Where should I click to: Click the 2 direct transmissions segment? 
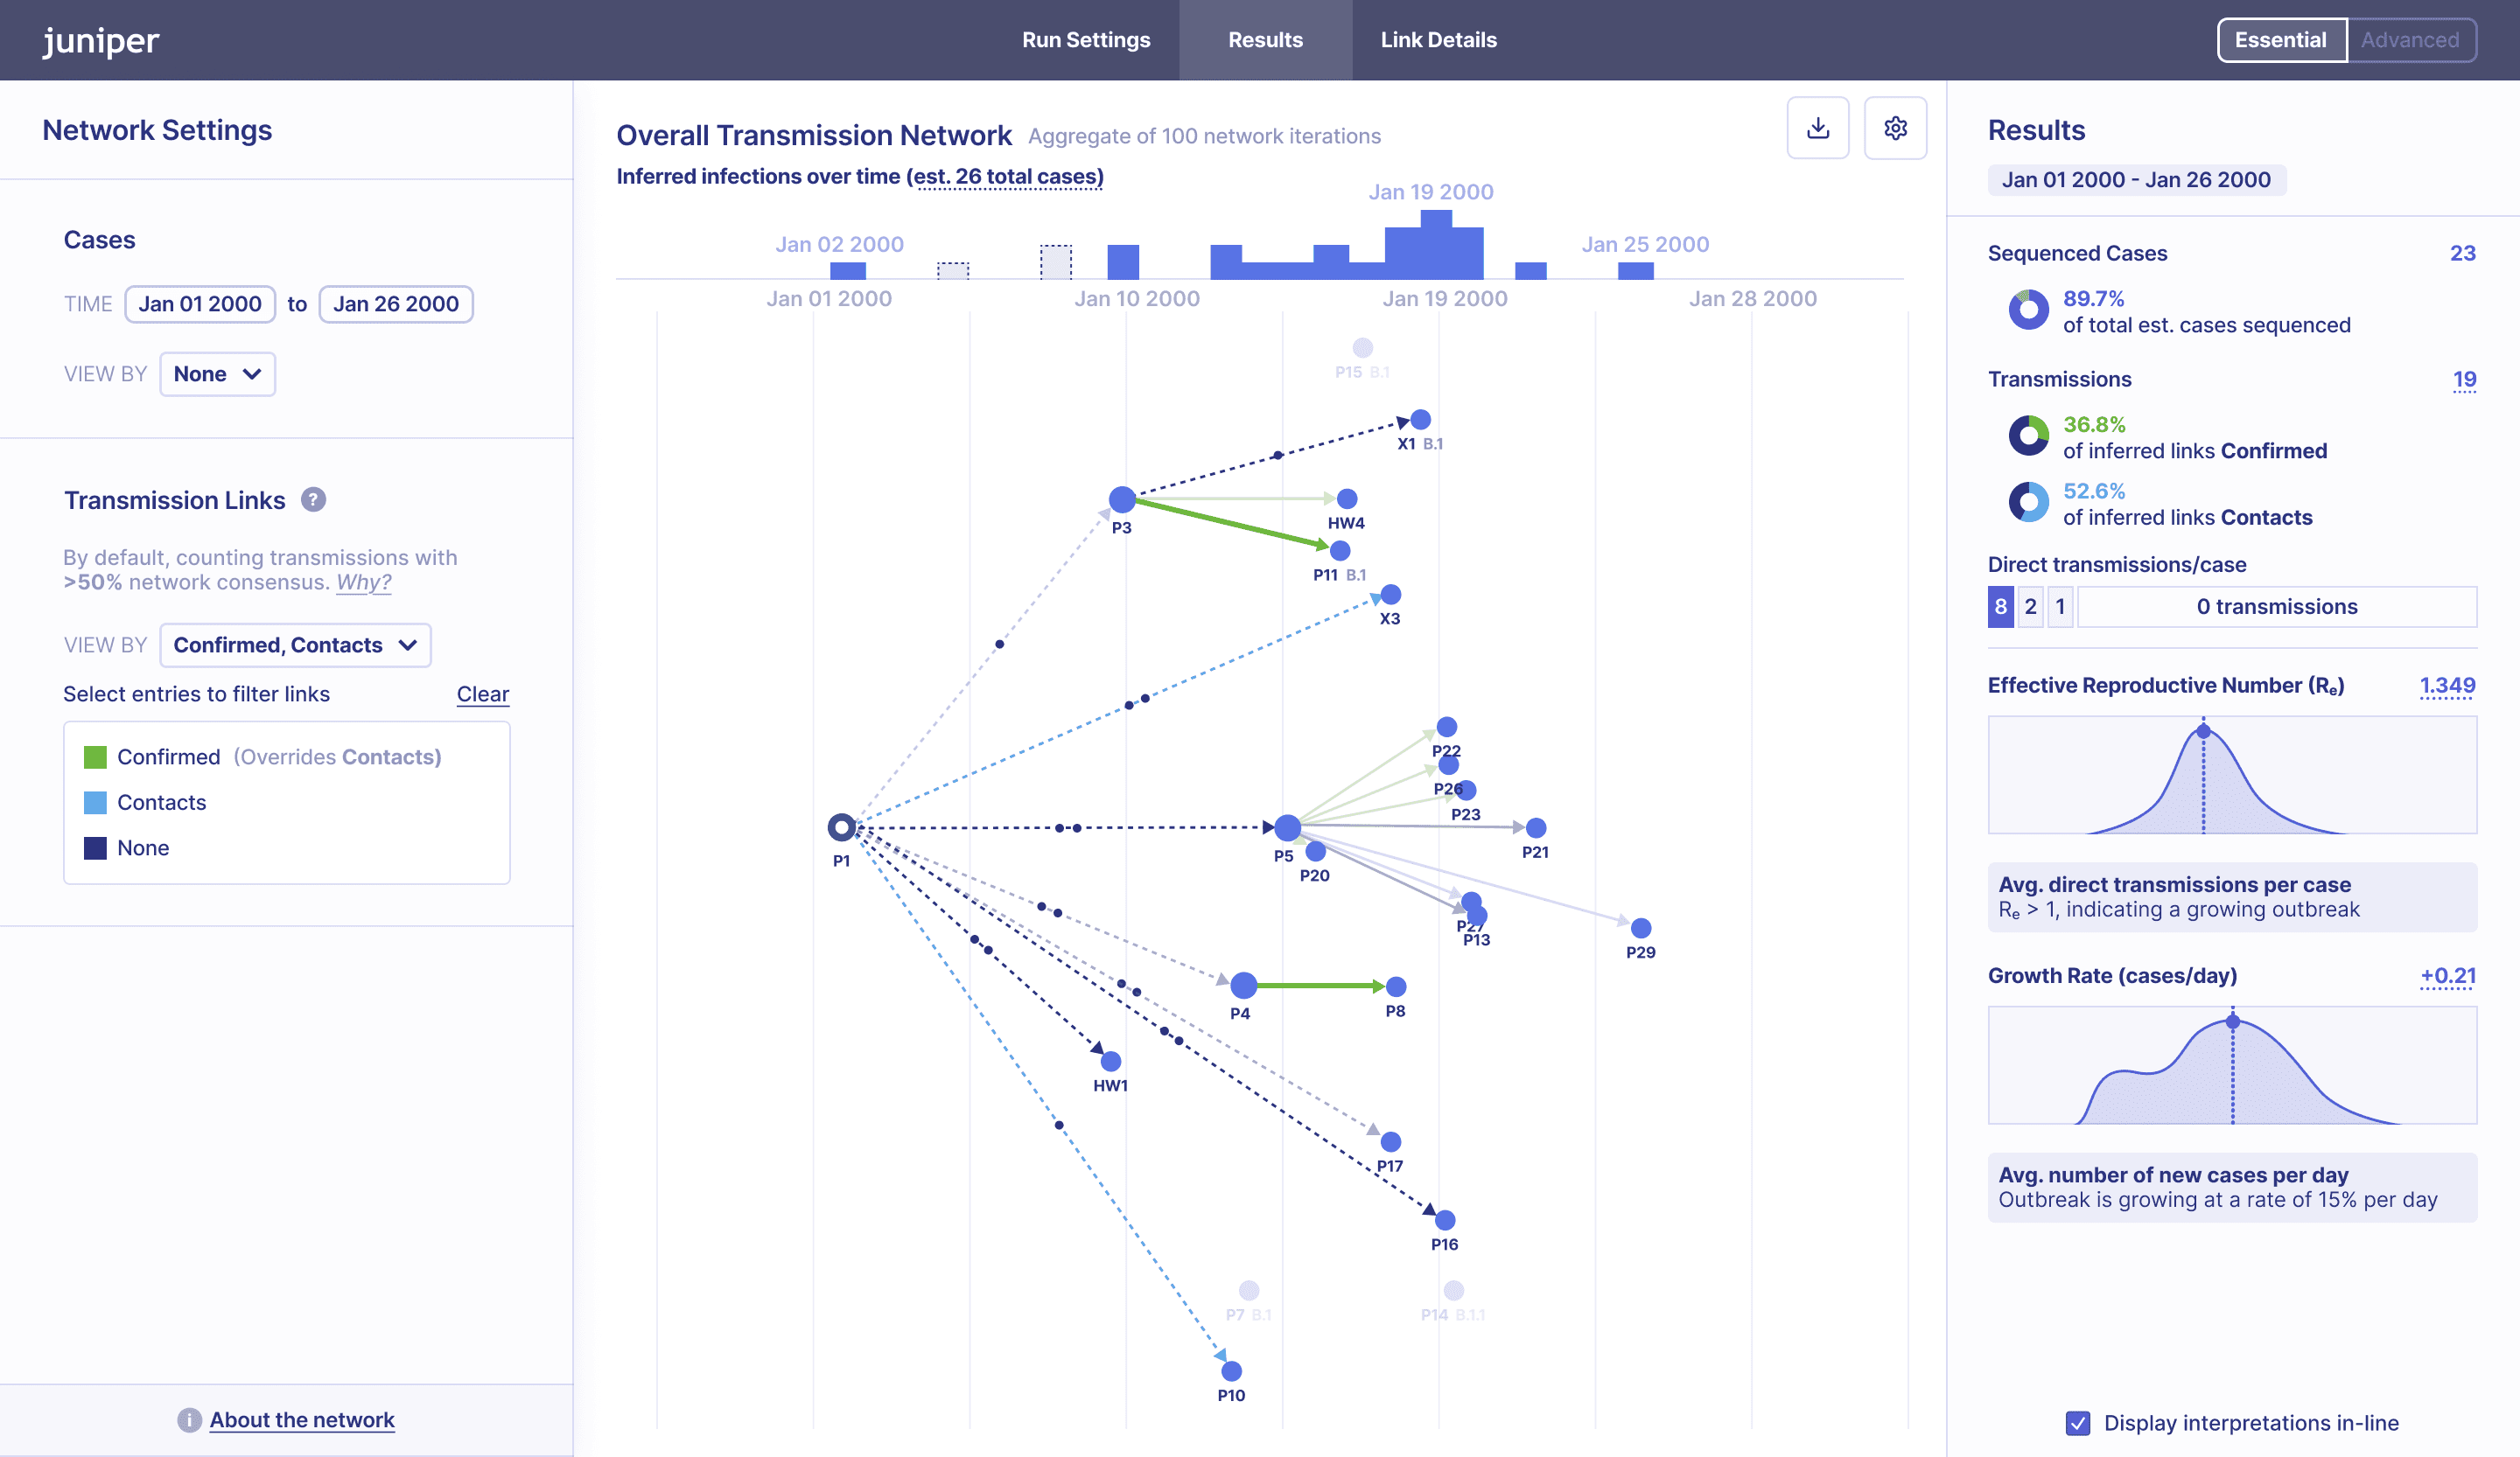2030,607
